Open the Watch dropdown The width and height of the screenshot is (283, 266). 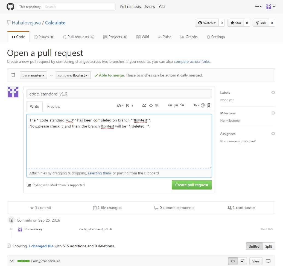click(x=207, y=23)
